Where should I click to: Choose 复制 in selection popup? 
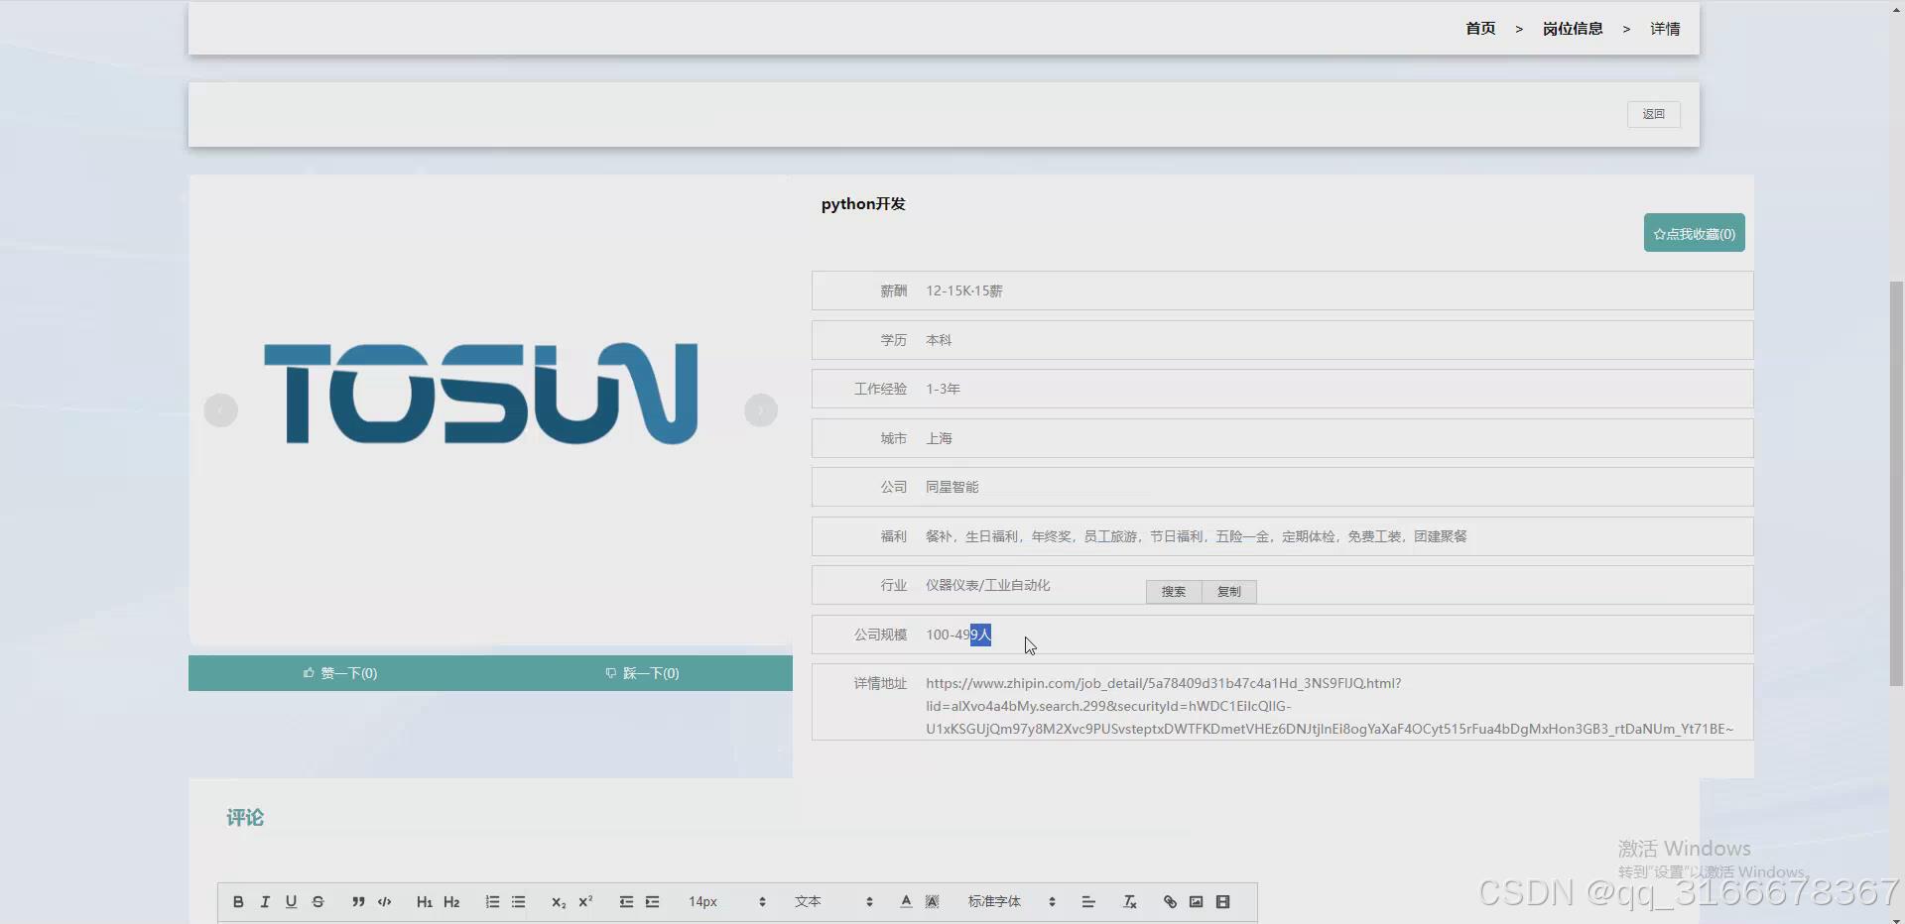[x=1229, y=592]
